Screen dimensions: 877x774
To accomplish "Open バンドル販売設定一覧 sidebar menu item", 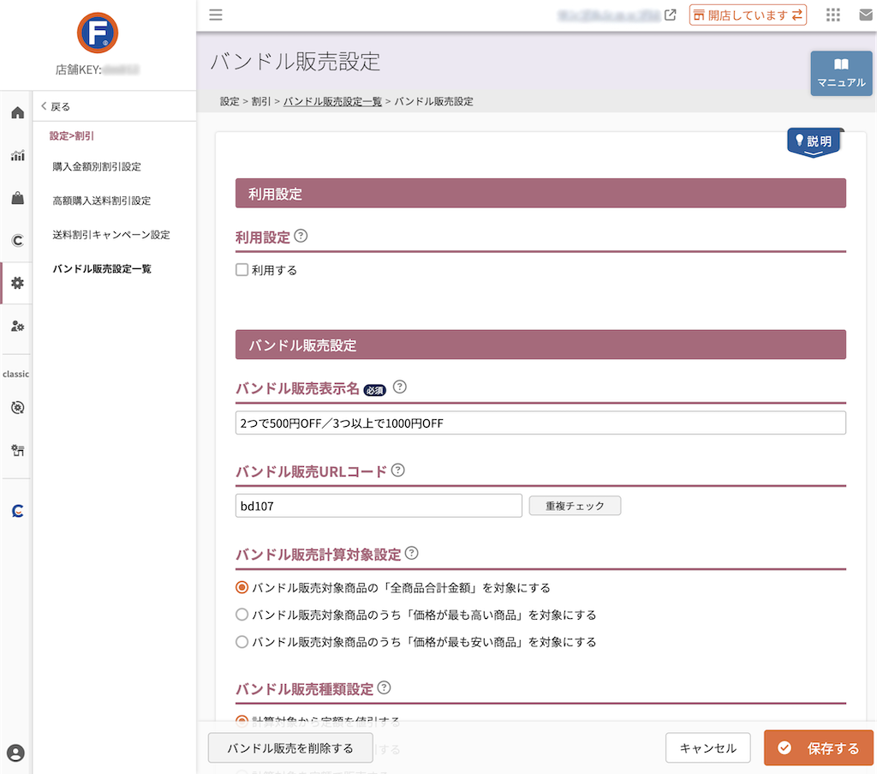I will [102, 268].
